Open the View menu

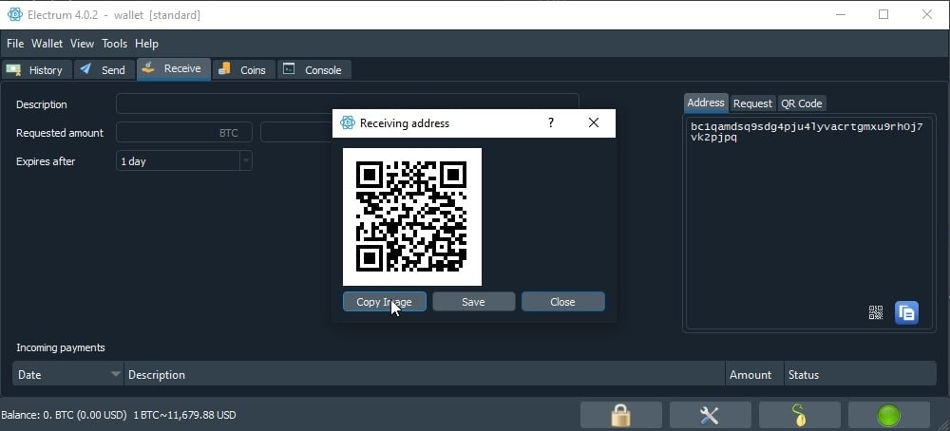[x=82, y=44]
